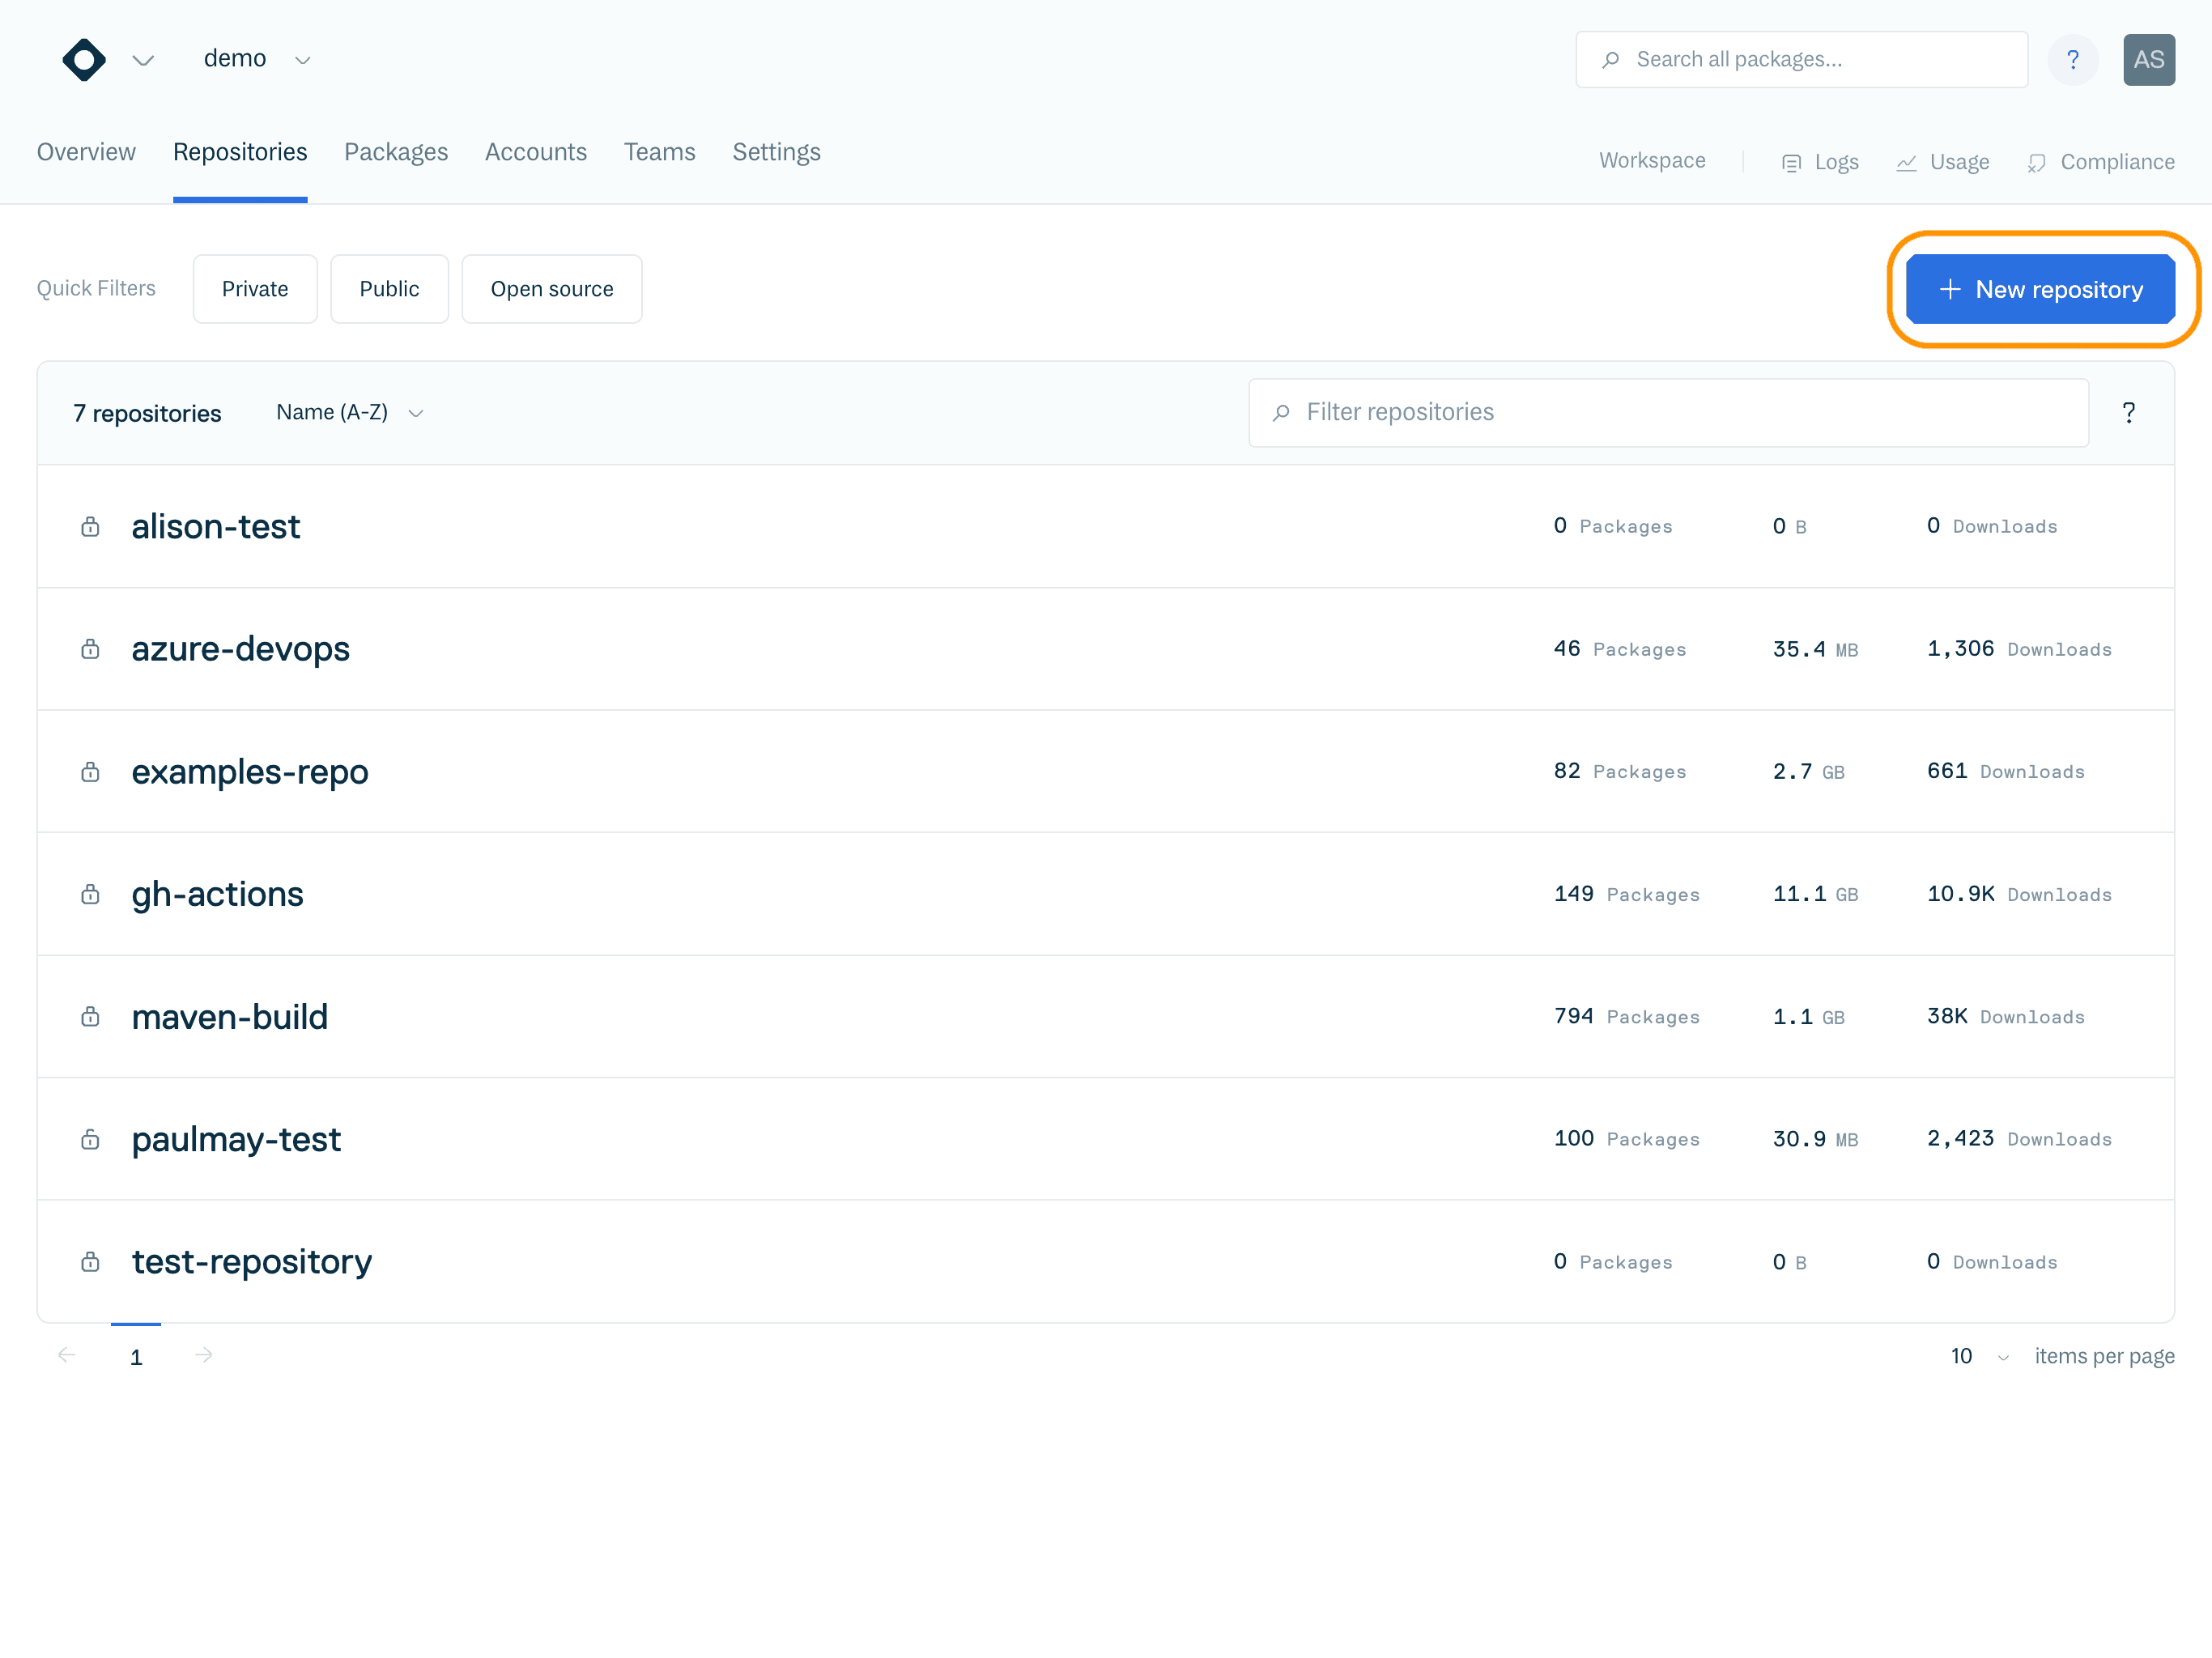Image resolution: width=2212 pixels, height=1658 pixels.
Task: Switch to the Packages tab
Action: [x=396, y=152]
